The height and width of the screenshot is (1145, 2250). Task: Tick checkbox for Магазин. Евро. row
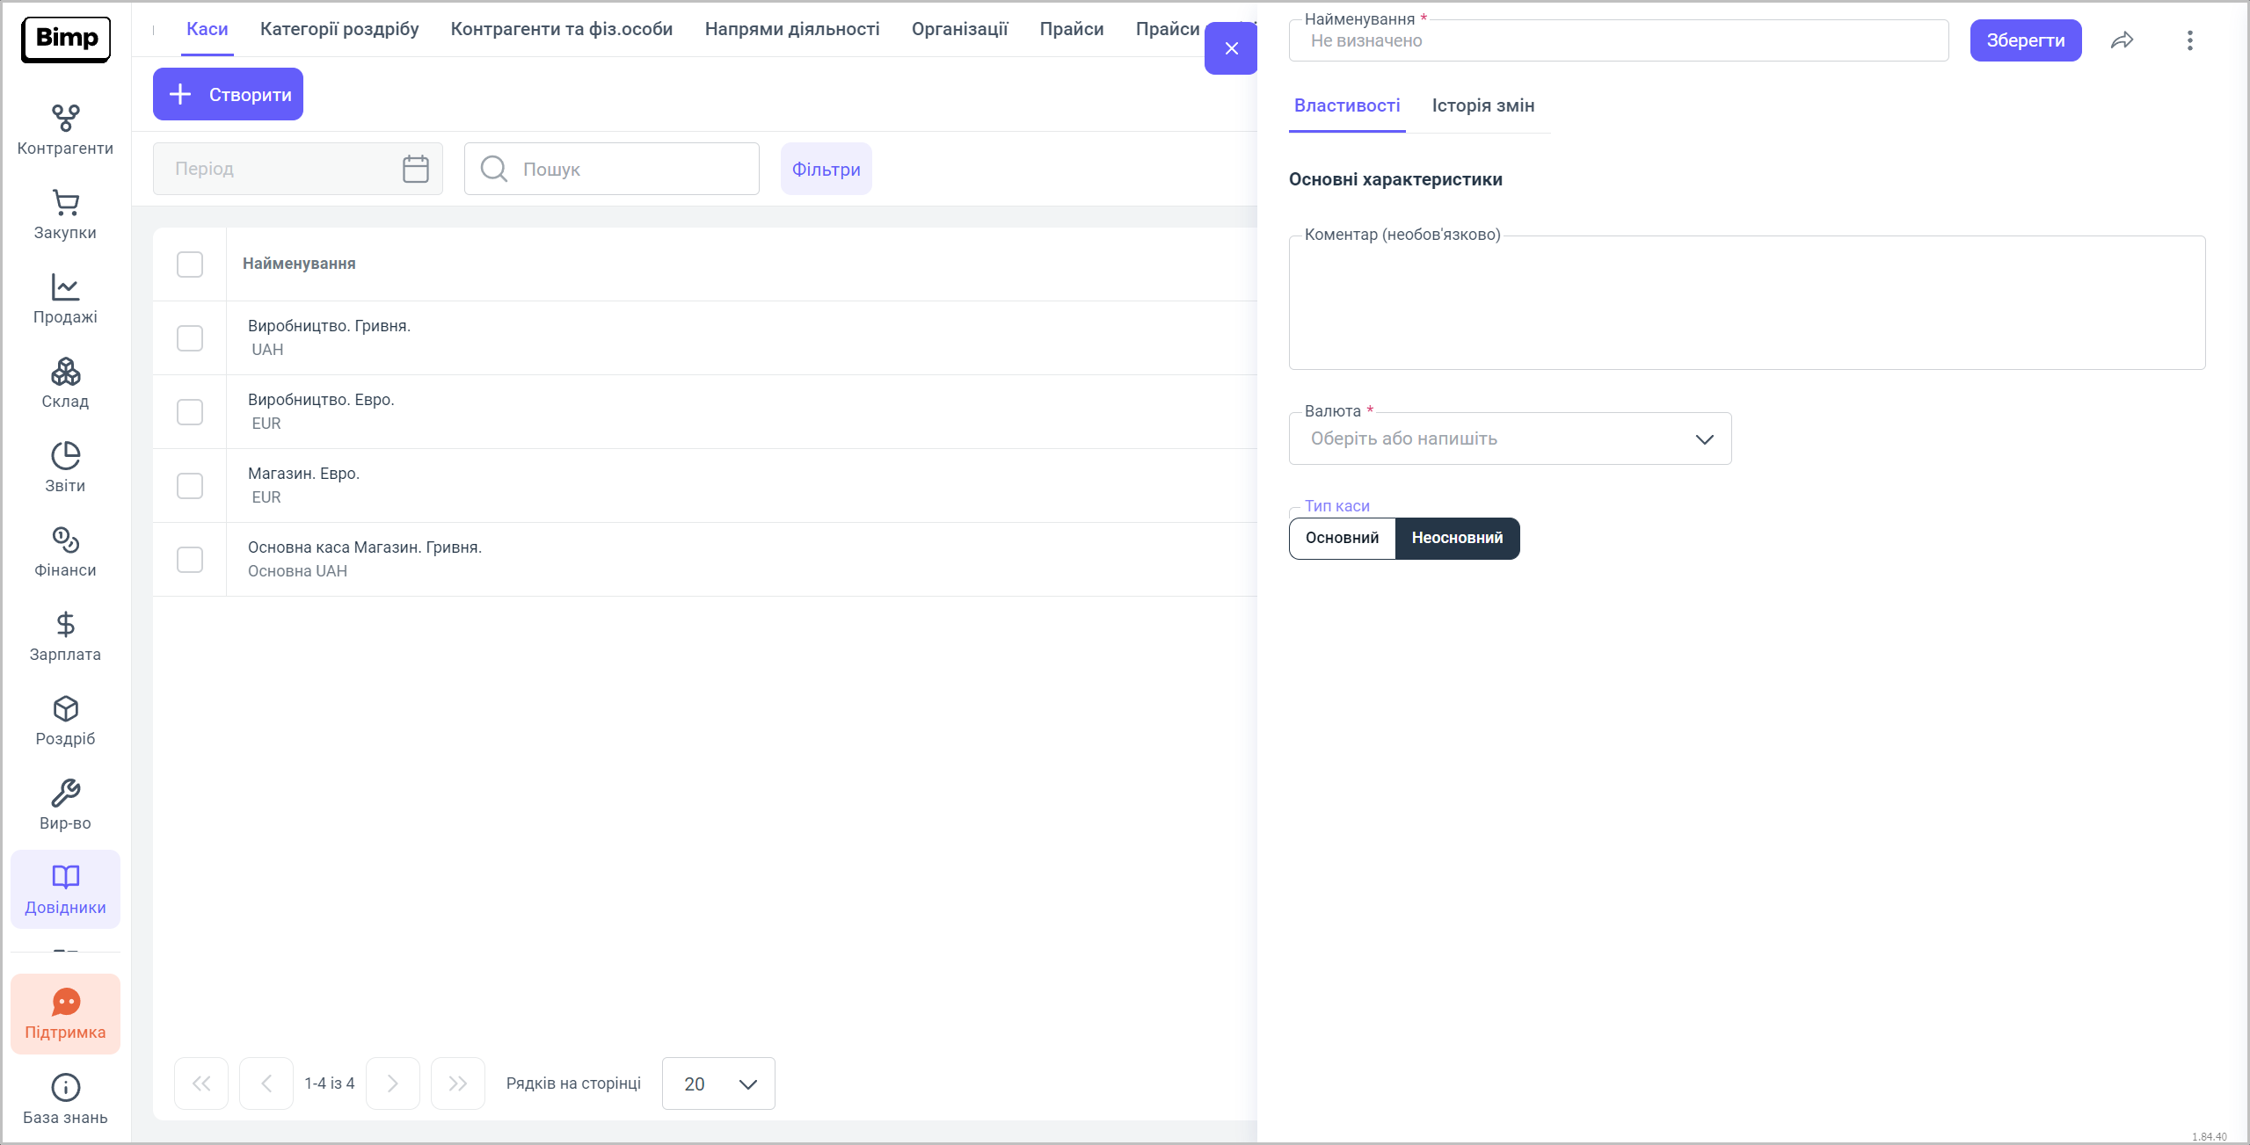(x=190, y=486)
